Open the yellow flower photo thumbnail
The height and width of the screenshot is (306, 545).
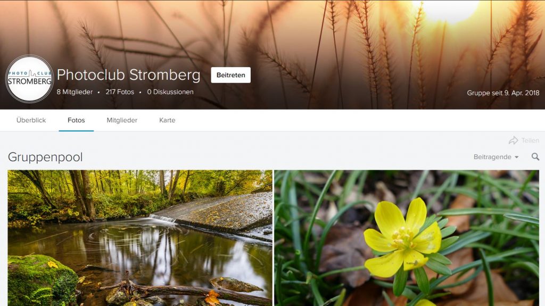407,238
